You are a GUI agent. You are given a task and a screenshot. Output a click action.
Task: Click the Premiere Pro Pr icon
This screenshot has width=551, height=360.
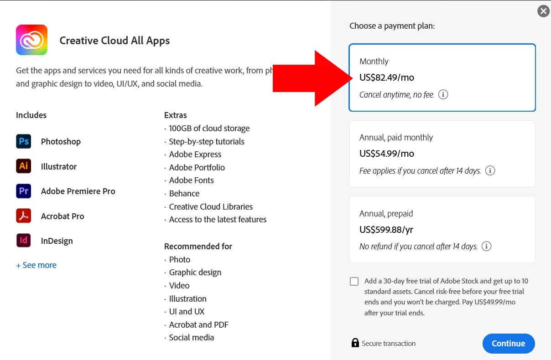tap(24, 191)
